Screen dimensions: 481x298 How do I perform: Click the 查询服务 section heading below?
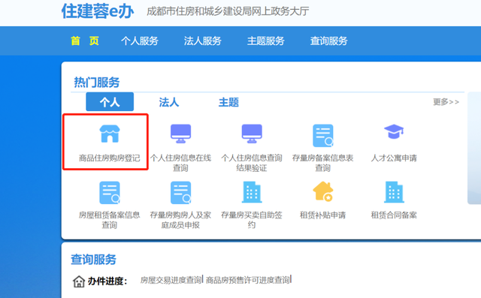(x=93, y=260)
